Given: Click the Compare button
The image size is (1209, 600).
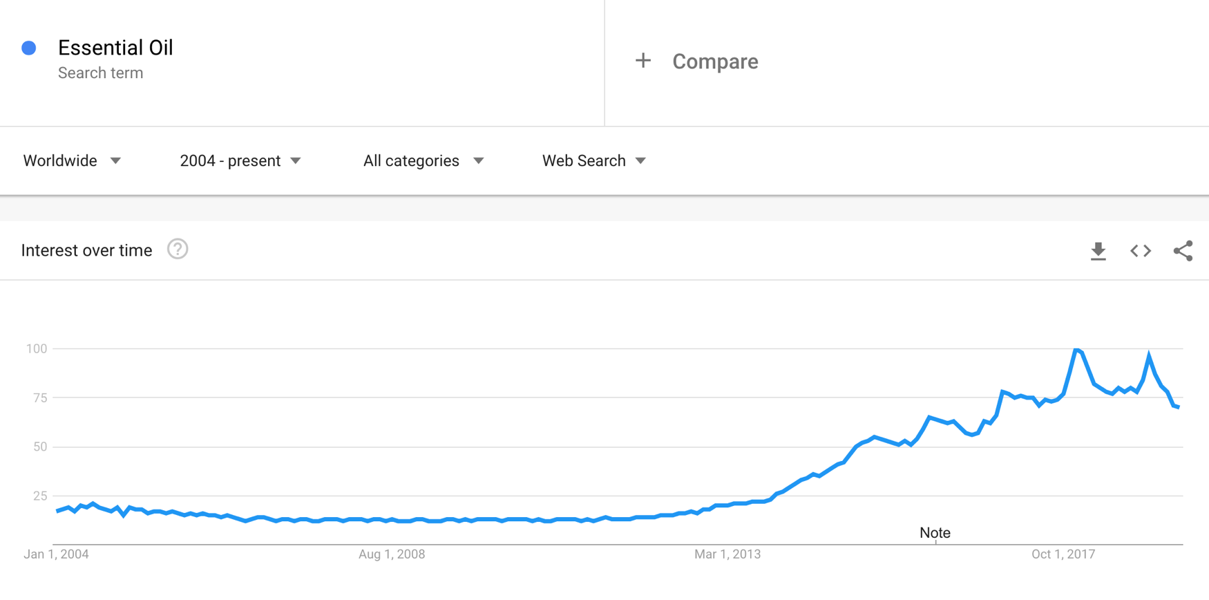Looking at the screenshot, I should [715, 62].
